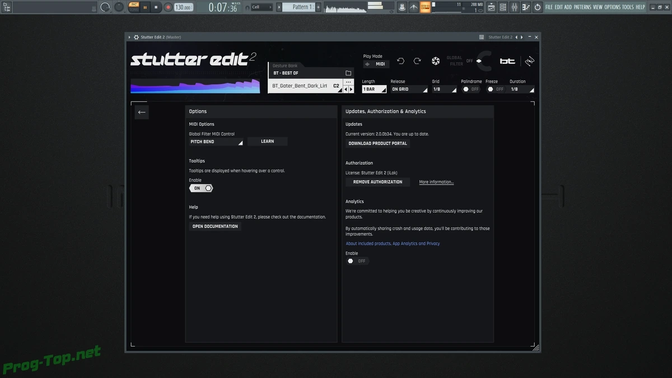Expand the plugin title bar arrow menu

click(x=129, y=37)
